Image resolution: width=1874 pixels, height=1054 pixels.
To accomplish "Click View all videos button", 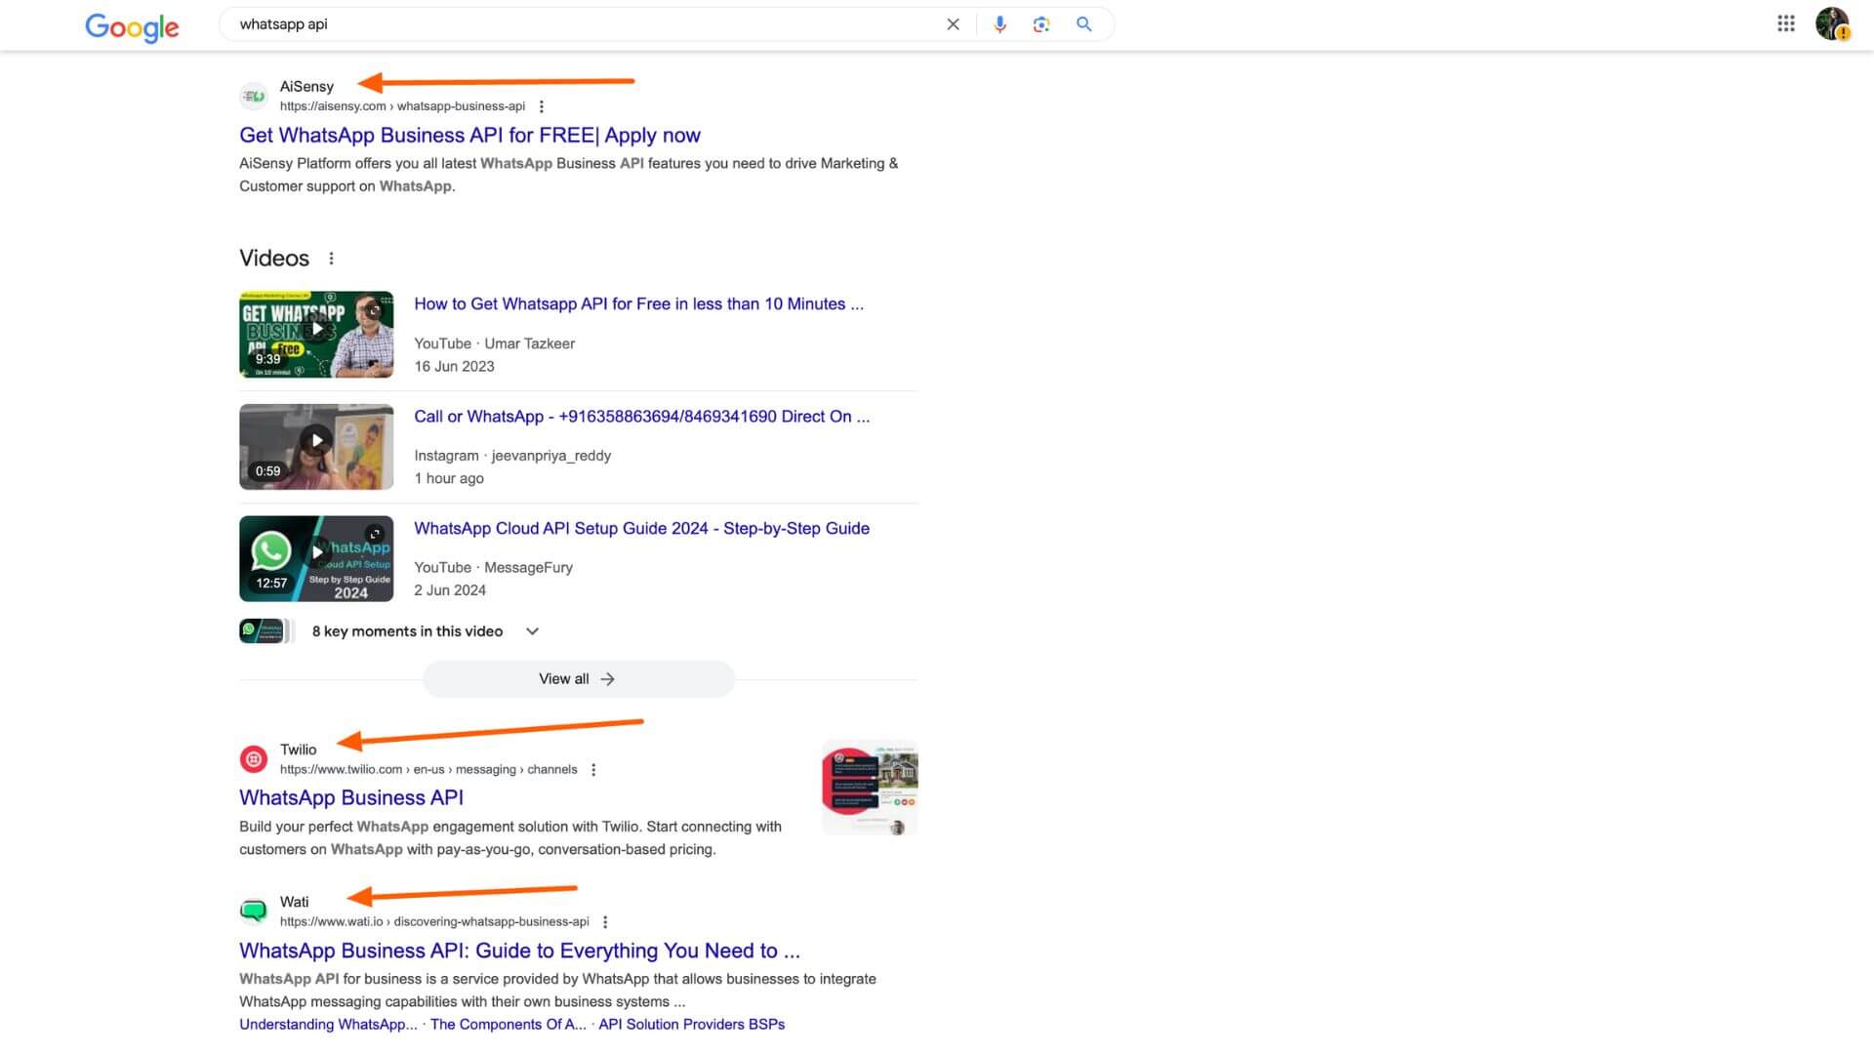I will point(578,679).
